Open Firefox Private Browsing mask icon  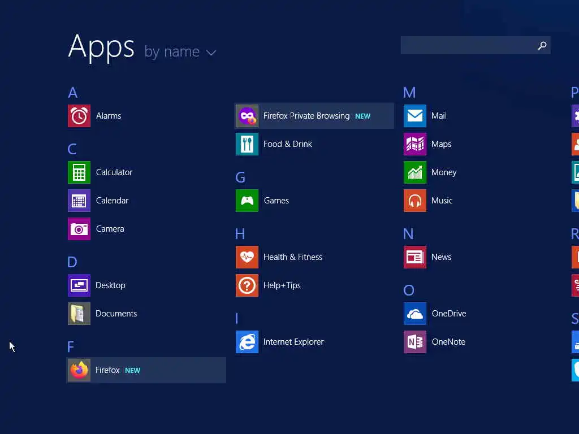pos(247,116)
